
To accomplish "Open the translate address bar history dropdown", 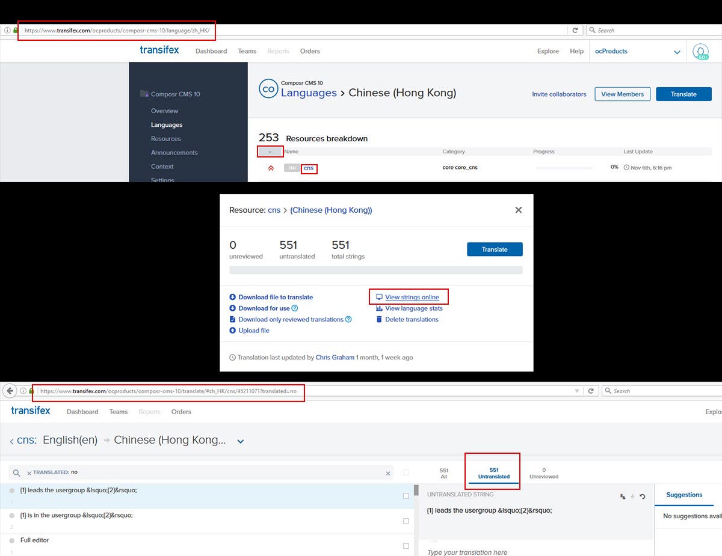I will pos(578,391).
